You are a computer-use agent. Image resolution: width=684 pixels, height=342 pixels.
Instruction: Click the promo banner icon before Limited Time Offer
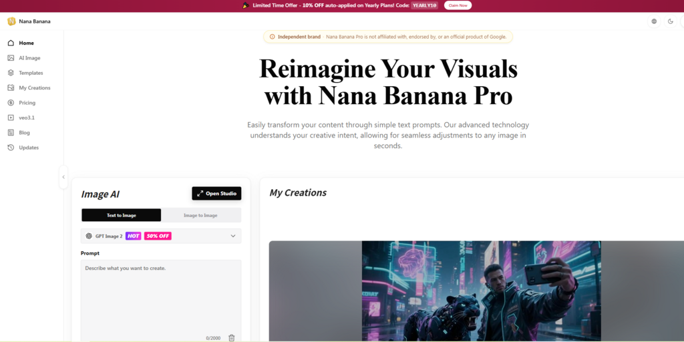click(x=246, y=5)
